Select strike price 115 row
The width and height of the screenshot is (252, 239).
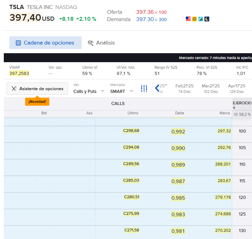coord(242,181)
